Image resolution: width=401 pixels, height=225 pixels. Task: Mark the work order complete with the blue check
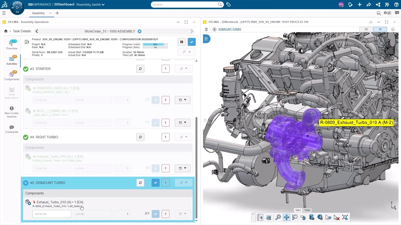point(192,42)
